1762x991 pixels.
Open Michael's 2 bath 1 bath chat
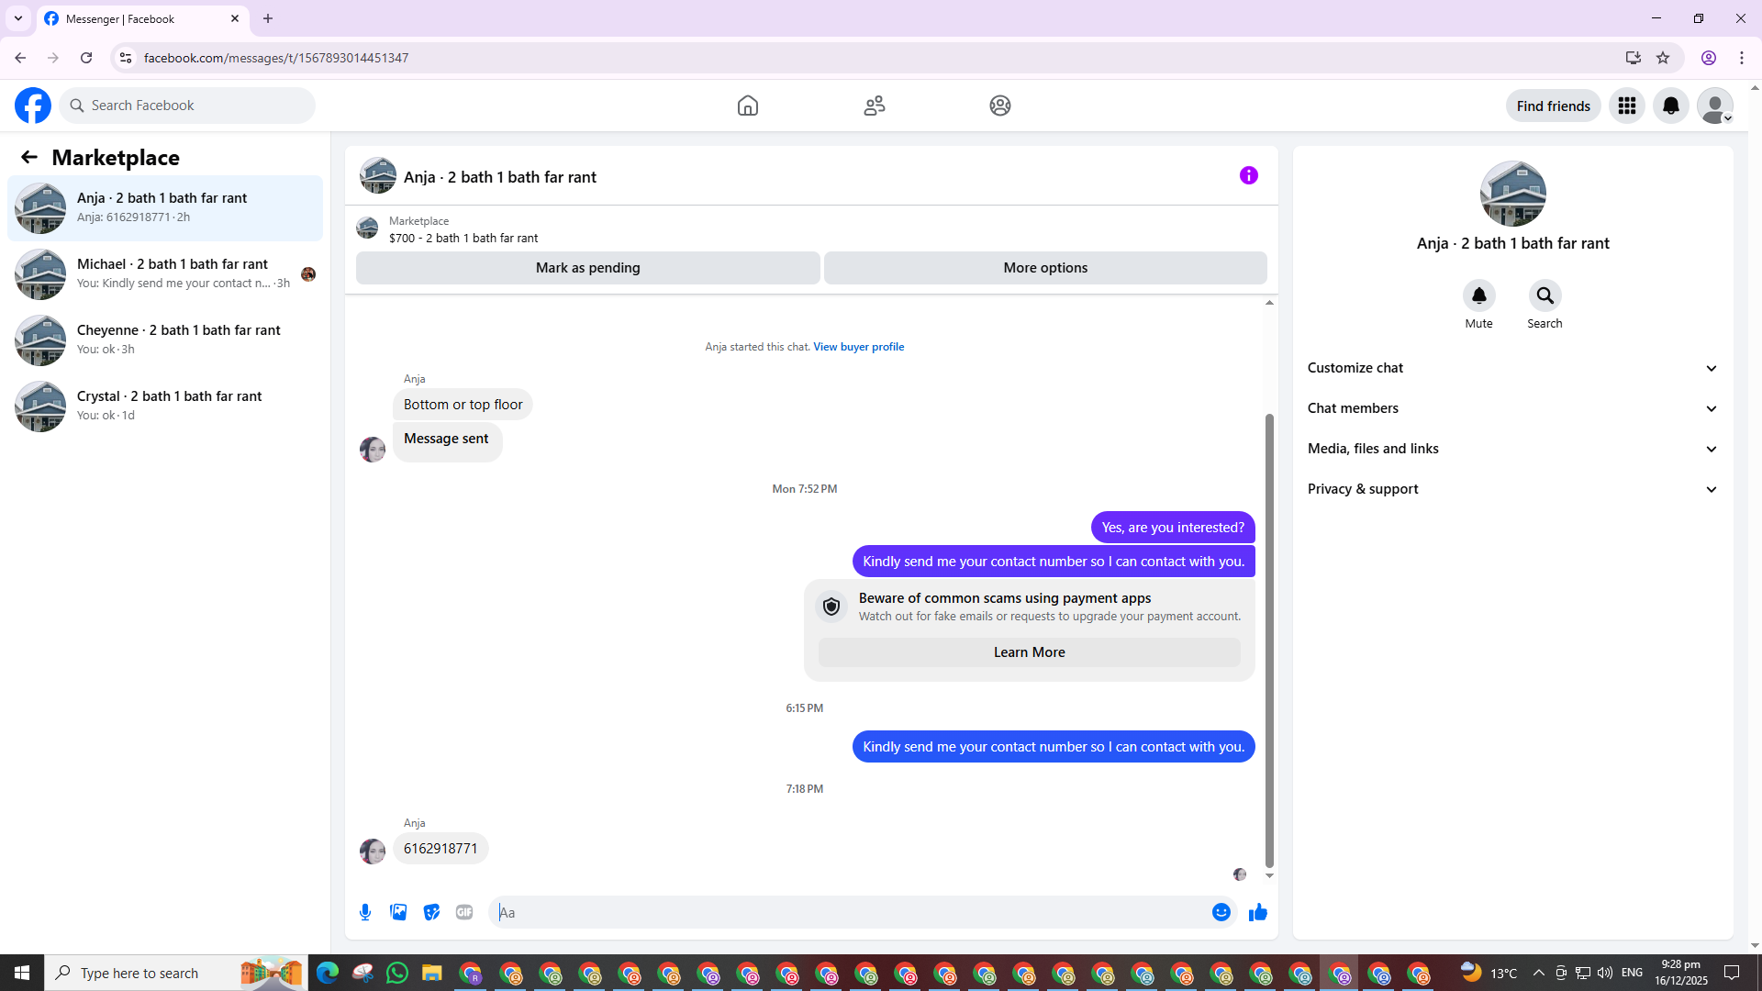165,274
